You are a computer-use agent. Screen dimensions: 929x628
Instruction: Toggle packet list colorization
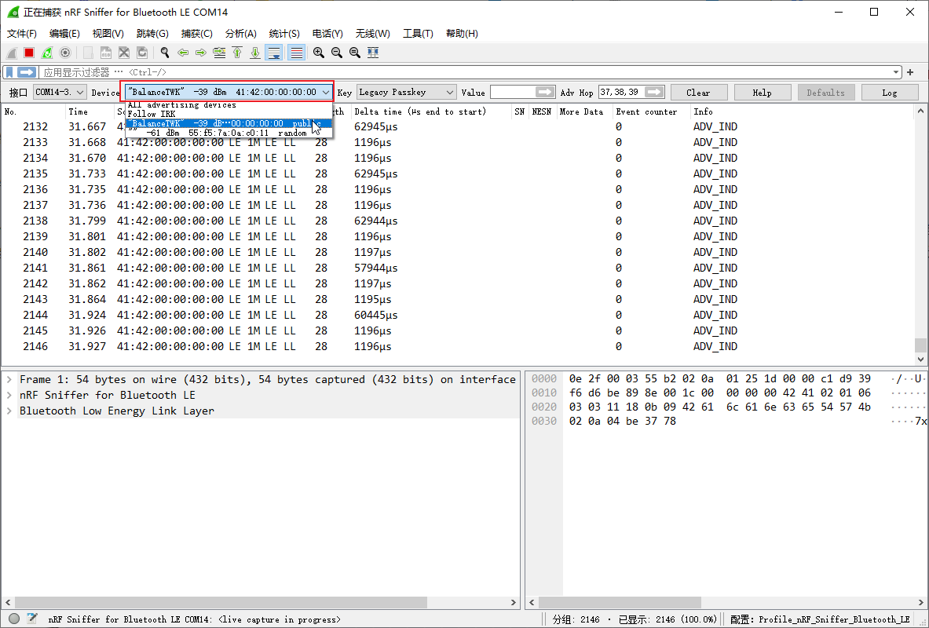(x=295, y=52)
